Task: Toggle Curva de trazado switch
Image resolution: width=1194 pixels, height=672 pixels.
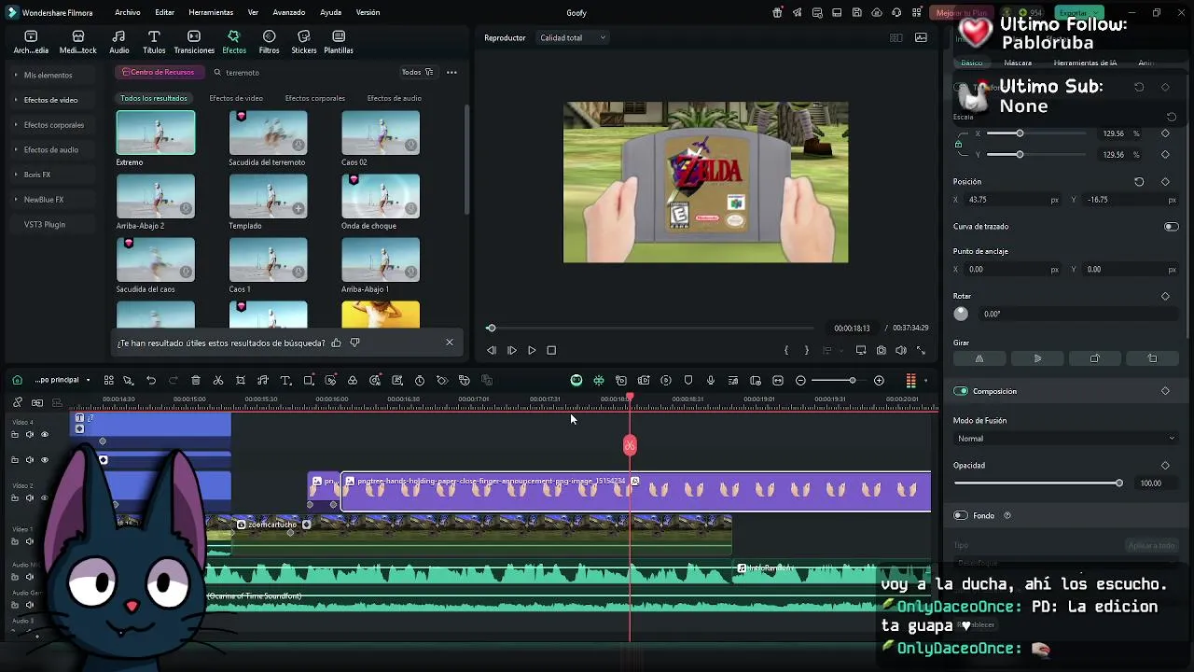Action: 1171,227
